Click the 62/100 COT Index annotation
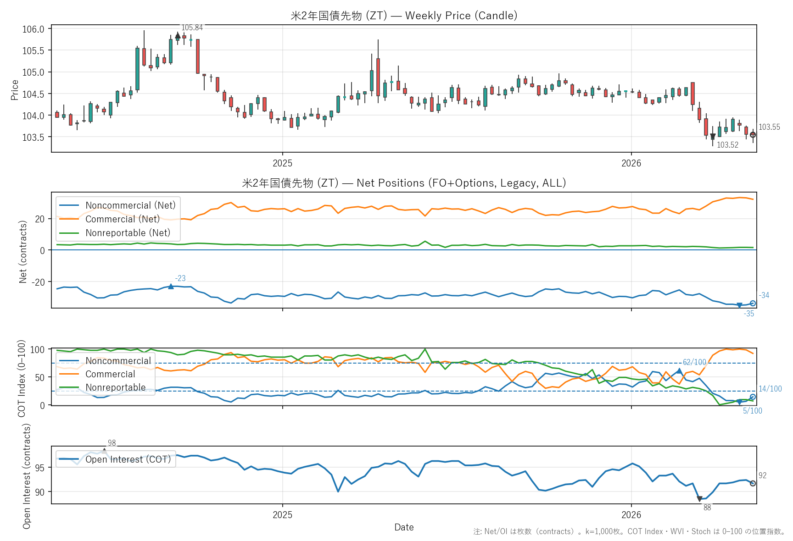The width and height of the screenshot is (793, 541). [x=695, y=363]
